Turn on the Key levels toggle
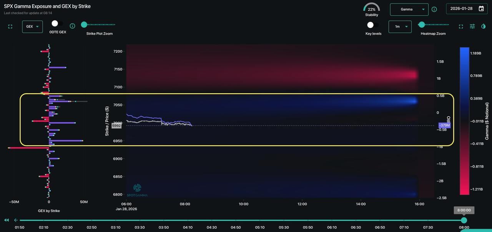The width and height of the screenshot is (492, 232). (x=373, y=25)
